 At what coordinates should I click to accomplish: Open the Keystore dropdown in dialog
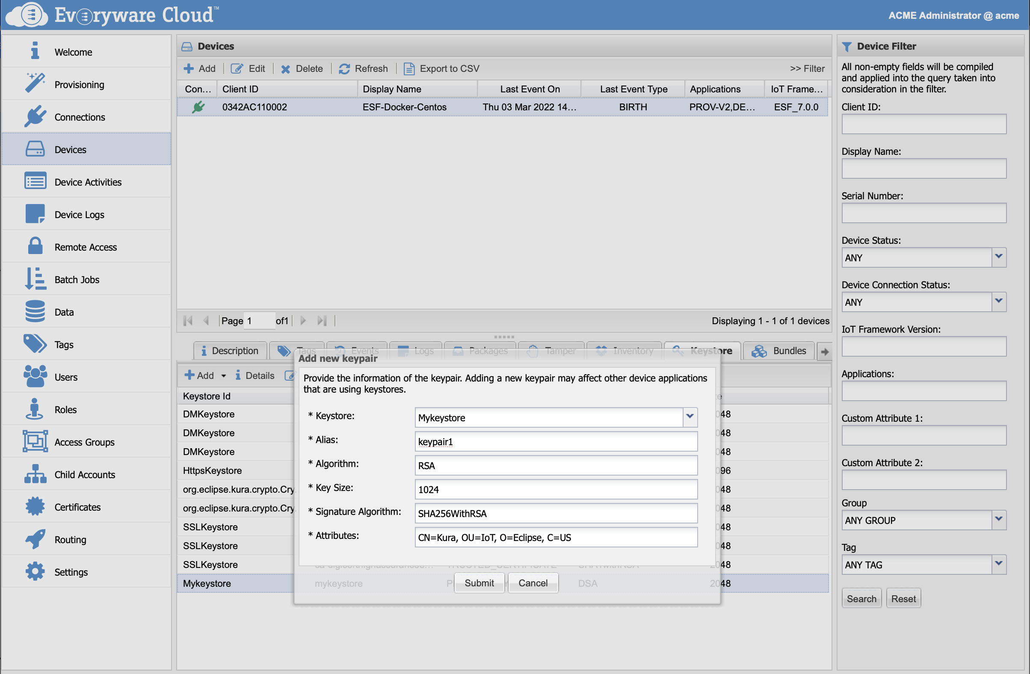click(690, 417)
